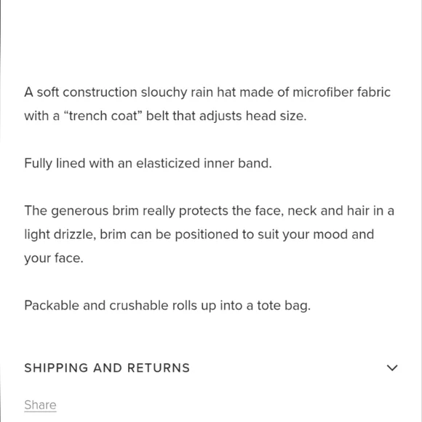Click the word 'slouchy' in first line
422x422 pixels.
(x=164, y=92)
